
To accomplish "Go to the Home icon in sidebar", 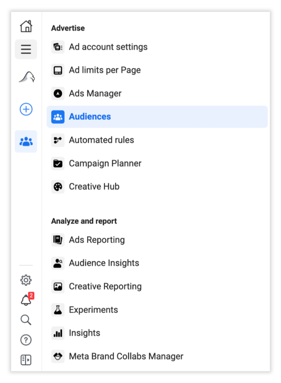I will [26, 26].
